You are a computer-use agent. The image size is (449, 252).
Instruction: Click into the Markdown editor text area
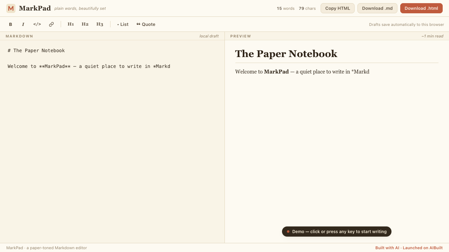tap(112, 141)
